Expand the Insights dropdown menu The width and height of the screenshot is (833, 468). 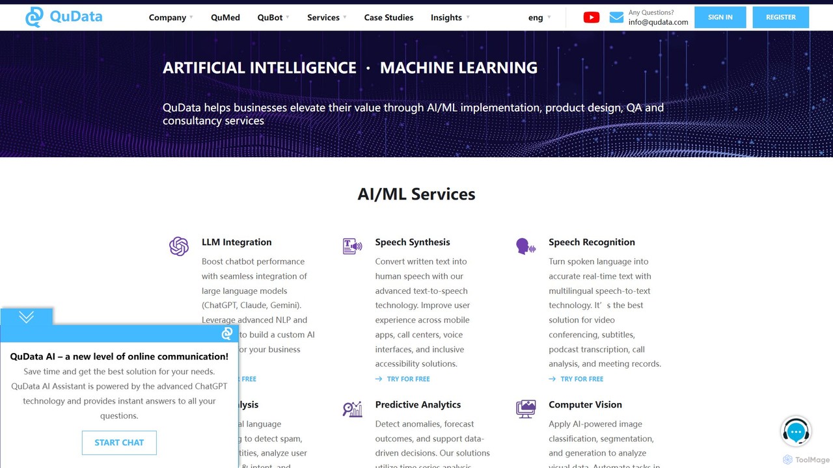(450, 18)
